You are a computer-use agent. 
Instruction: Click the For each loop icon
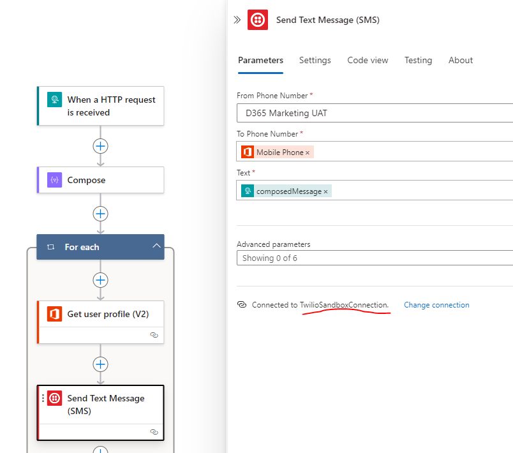coord(50,247)
